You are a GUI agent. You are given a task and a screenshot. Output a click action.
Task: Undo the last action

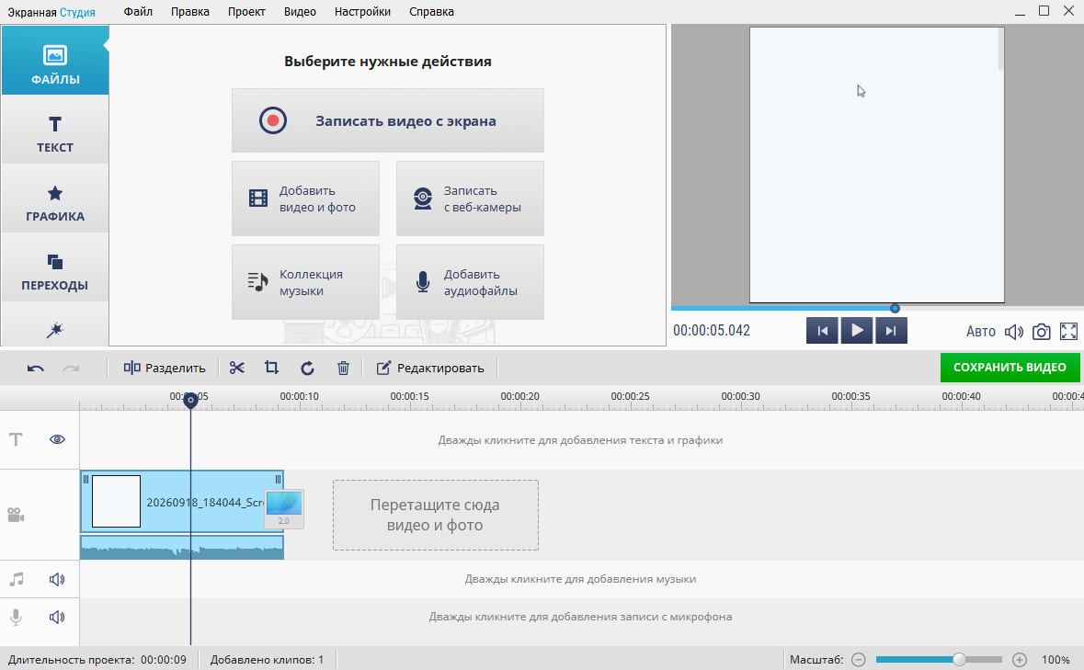coord(35,369)
